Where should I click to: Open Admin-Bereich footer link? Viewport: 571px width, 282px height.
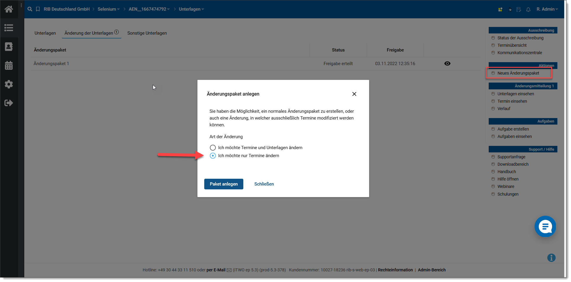point(432,270)
